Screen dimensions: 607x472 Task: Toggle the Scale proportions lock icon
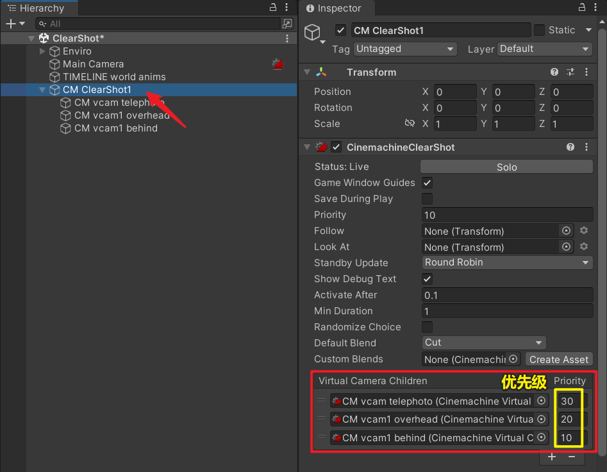point(410,124)
